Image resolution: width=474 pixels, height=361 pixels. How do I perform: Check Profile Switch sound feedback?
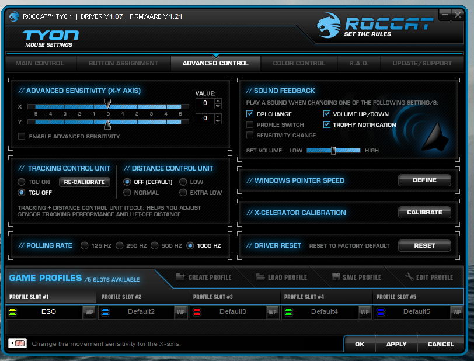[250, 124]
